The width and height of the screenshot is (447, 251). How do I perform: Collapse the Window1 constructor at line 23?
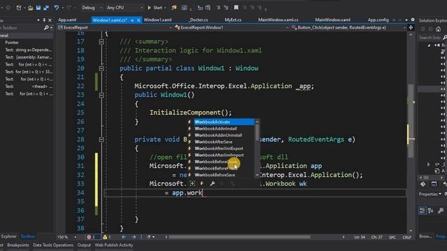pos(101,95)
